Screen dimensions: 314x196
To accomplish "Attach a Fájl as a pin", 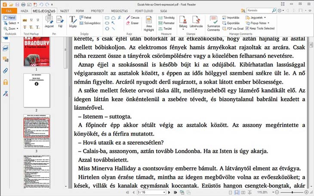I will pyautogui.click(x=60, y=22).
